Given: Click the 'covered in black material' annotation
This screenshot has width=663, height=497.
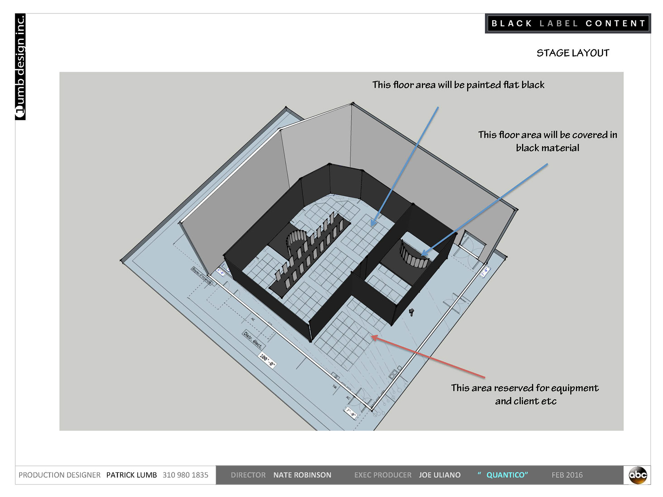Looking at the screenshot, I should click(547, 141).
